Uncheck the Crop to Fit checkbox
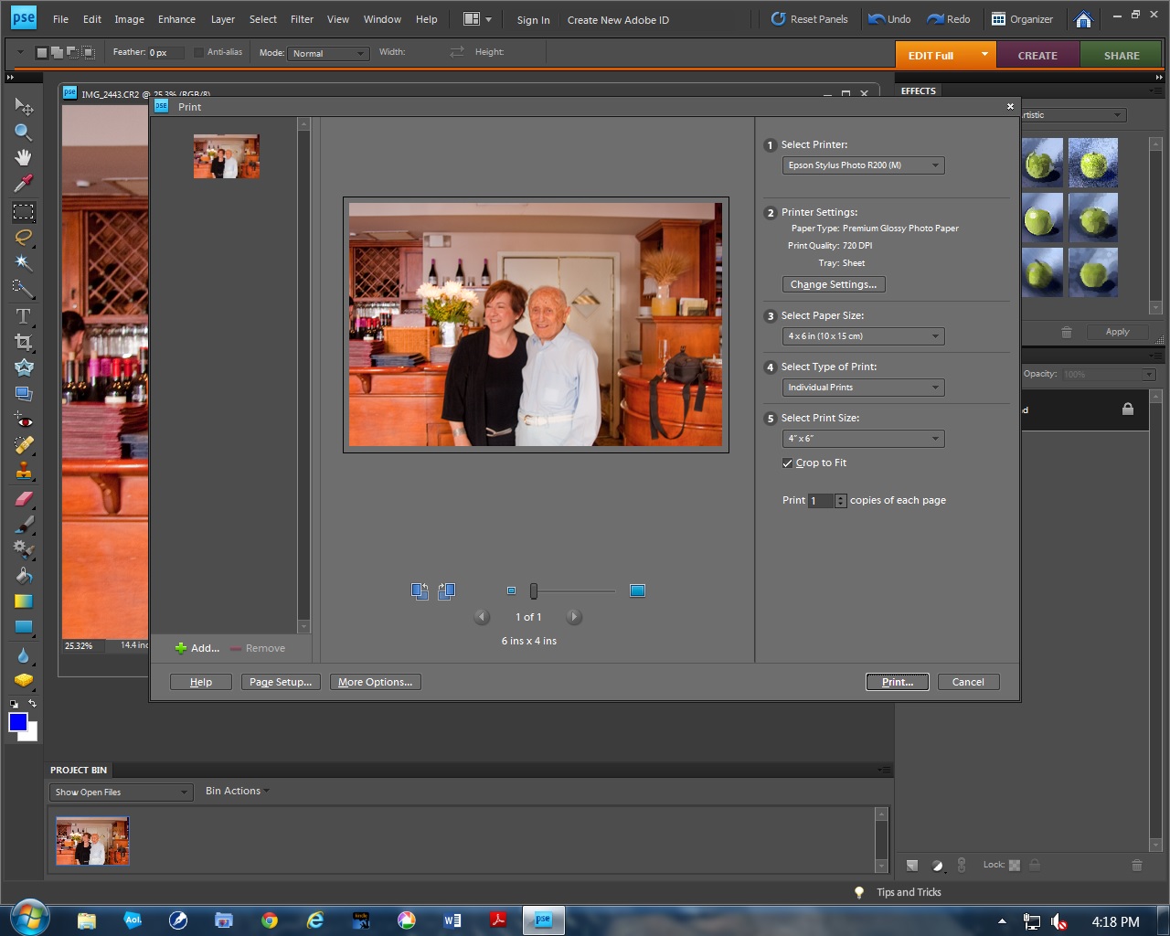 coord(787,463)
